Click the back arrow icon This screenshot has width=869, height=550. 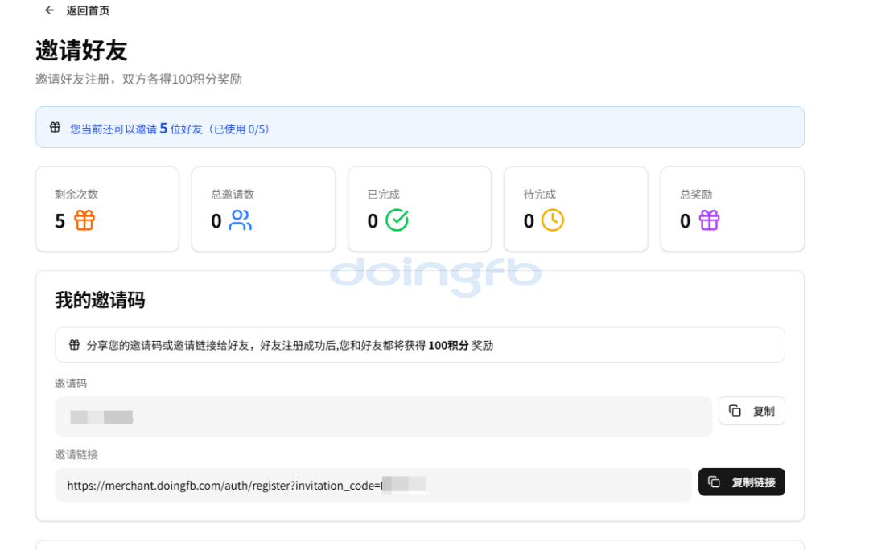pyautogui.click(x=50, y=10)
